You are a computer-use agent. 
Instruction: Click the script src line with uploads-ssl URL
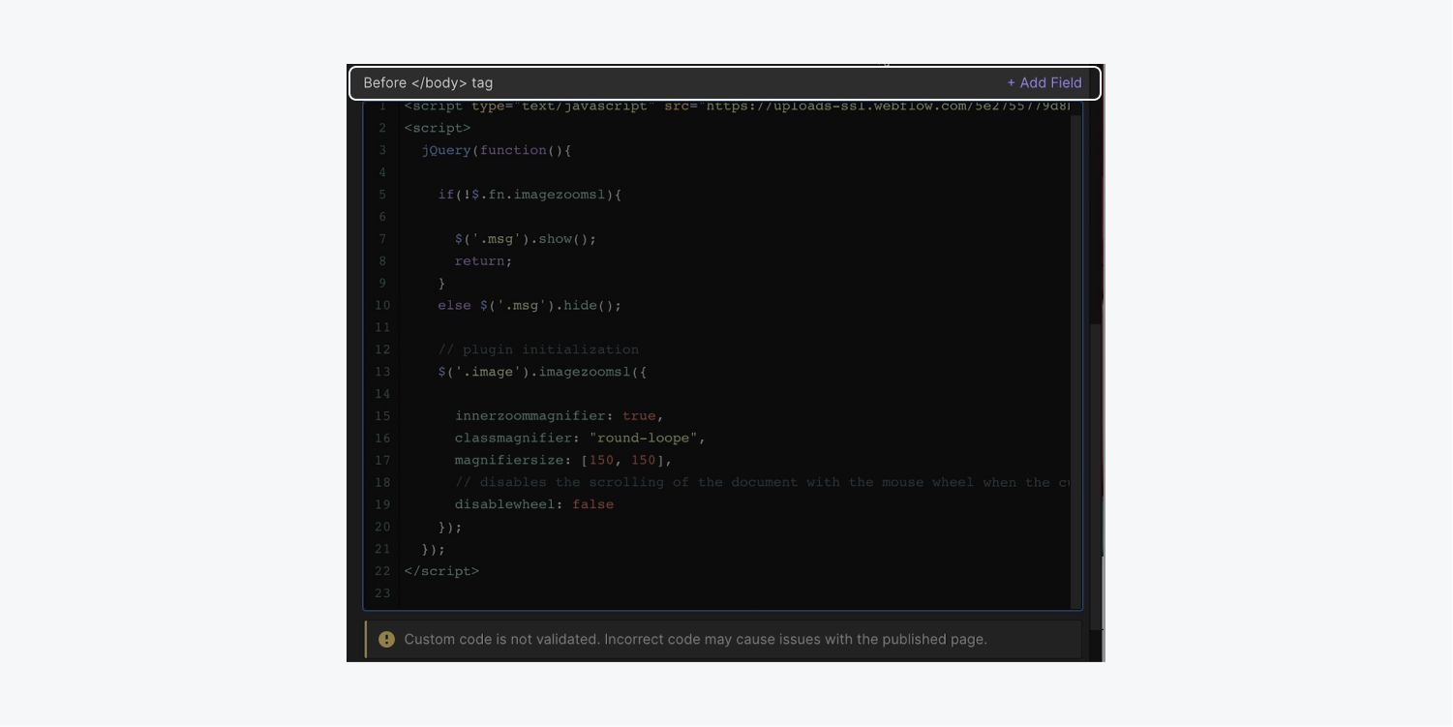pyautogui.click(x=737, y=106)
